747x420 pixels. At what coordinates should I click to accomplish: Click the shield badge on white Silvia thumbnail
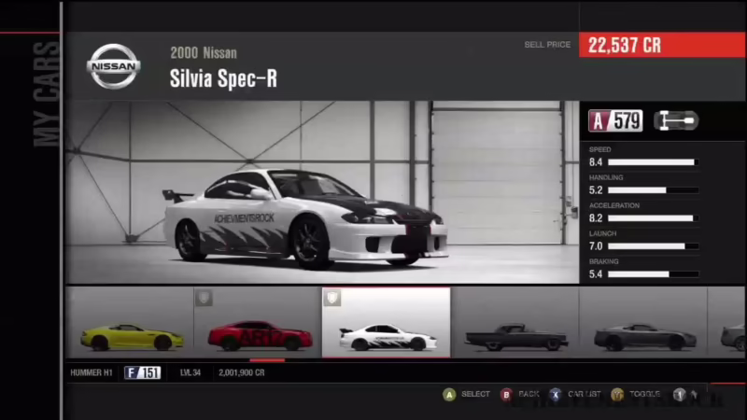332,298
